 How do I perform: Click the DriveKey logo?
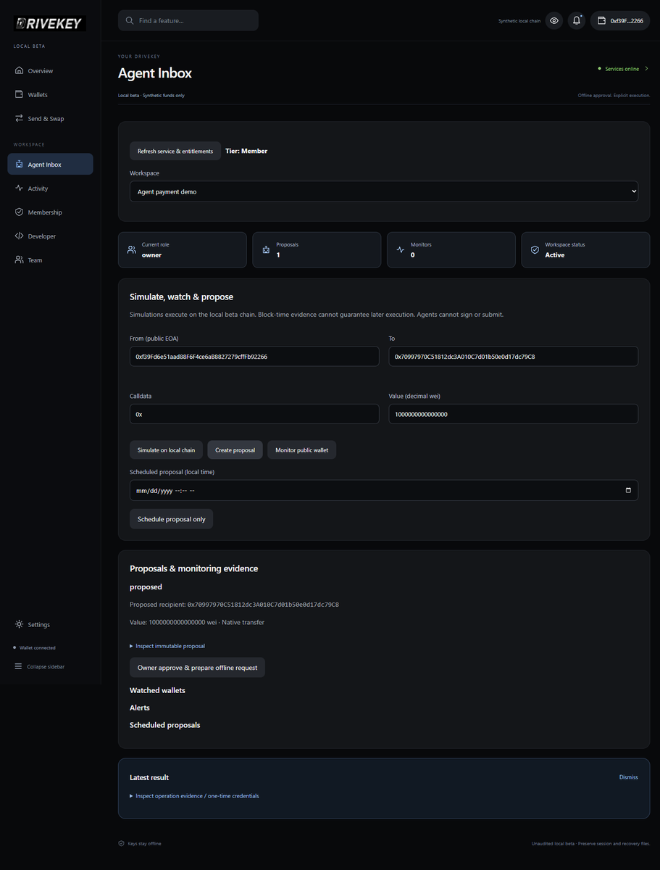click(50, 23)
